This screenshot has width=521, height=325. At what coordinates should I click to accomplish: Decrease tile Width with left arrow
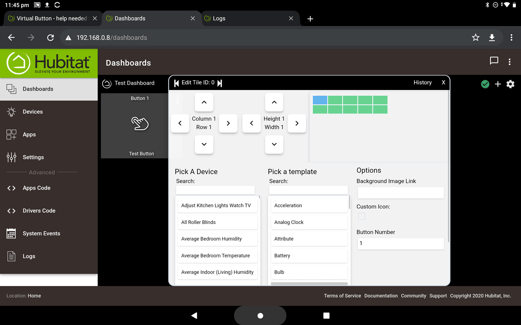[251, 123]
